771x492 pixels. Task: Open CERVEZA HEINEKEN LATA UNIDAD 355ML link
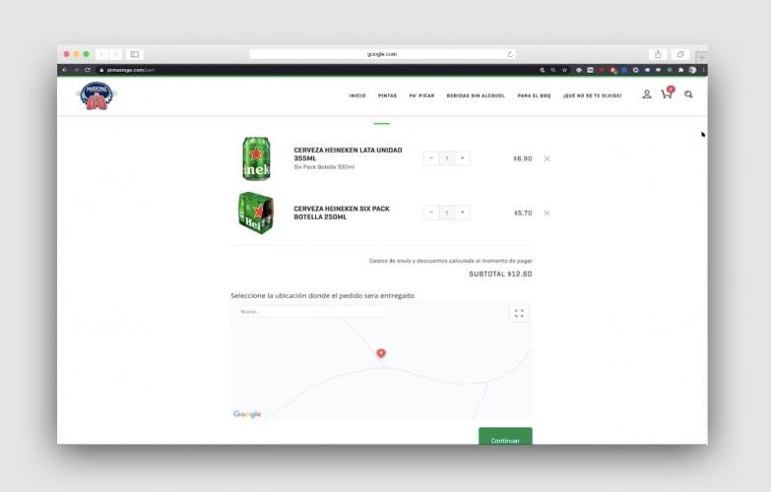(x=348, y=154)
